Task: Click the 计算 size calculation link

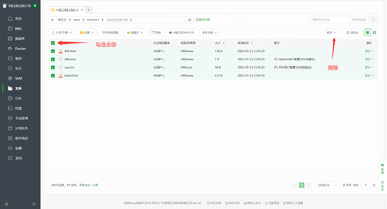Action: pyautogui.click(x=95, y=185)
